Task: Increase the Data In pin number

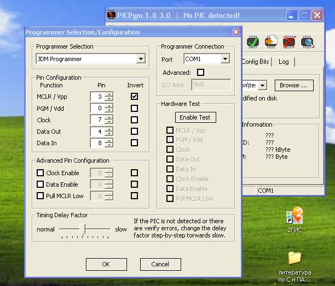Action: point(109,141)
